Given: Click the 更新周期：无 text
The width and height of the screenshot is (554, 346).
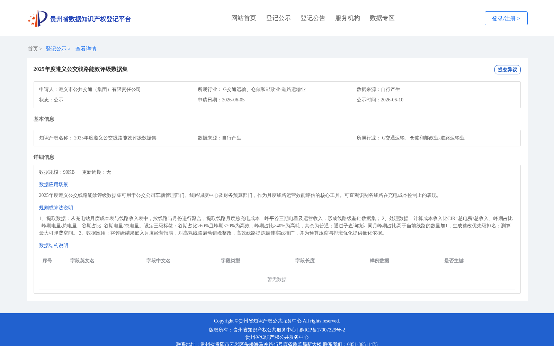Looking at the screenshot, I should [x=97, y=172].
